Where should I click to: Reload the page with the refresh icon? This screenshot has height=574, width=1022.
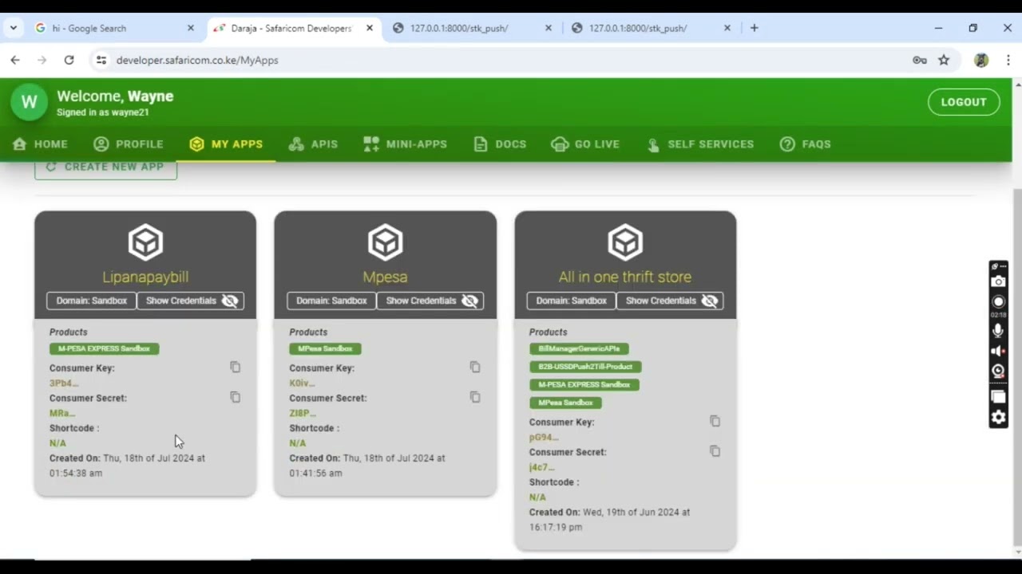coord(69,60)
